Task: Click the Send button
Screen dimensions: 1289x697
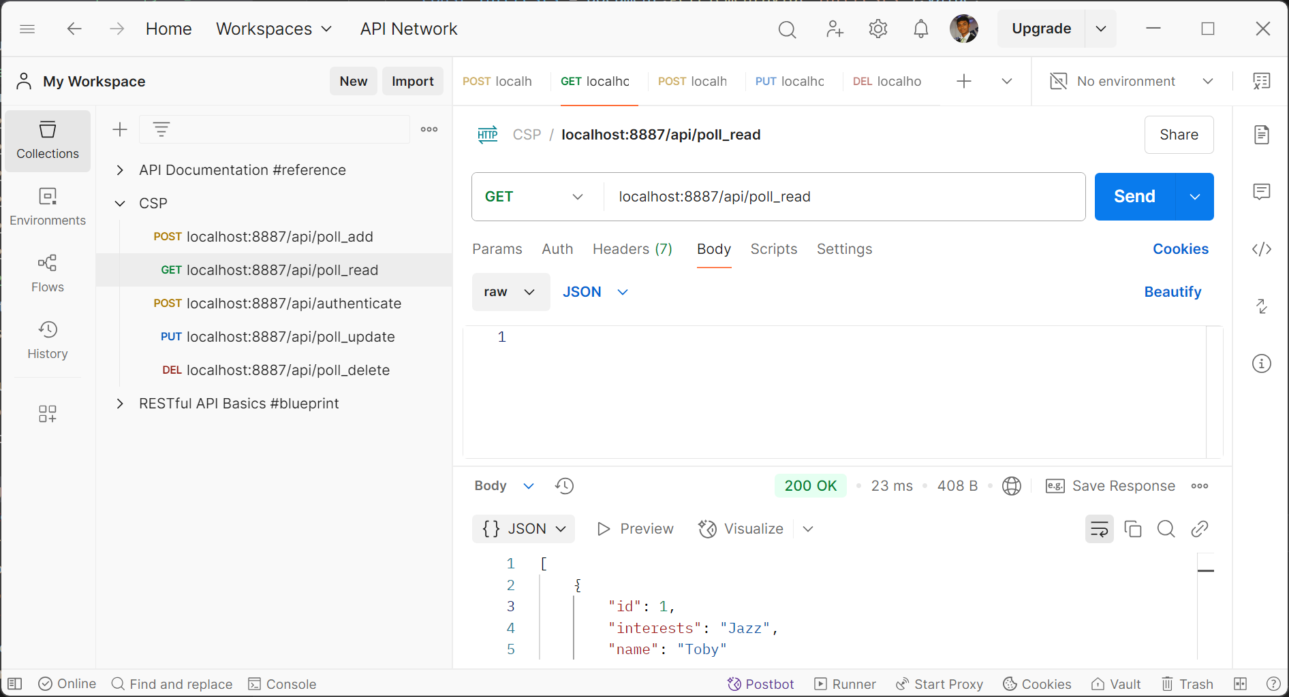Action: point(1134,197)
